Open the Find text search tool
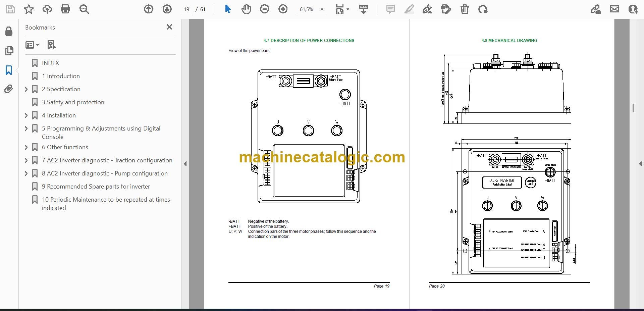The height and width of the screenshot is (311, 644). point(84,9)
